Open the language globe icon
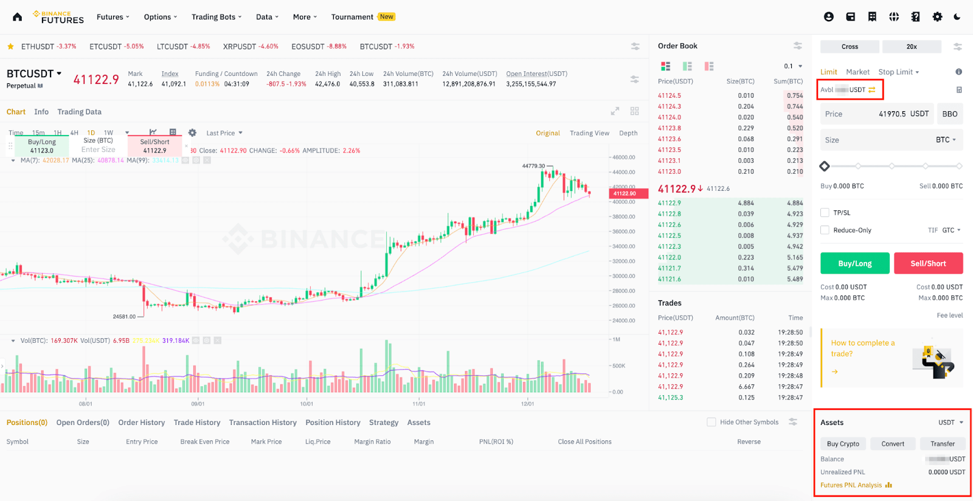 894,17
